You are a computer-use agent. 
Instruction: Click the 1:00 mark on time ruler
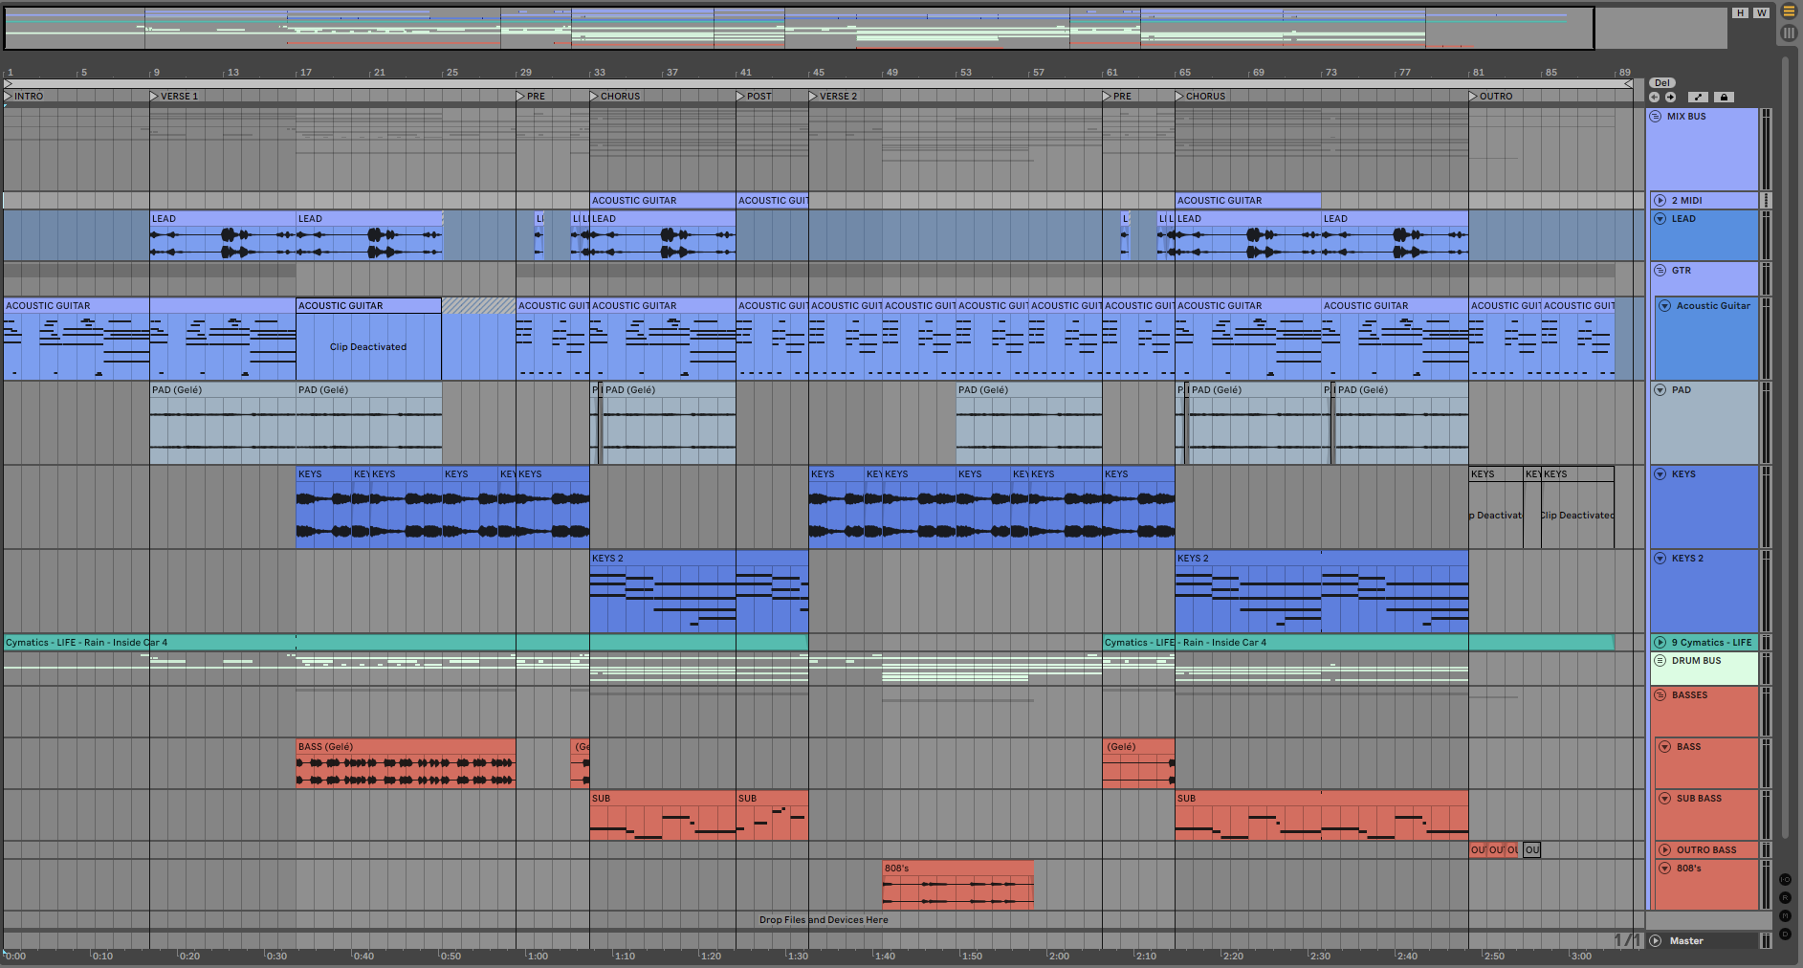(x=538, y=956)
